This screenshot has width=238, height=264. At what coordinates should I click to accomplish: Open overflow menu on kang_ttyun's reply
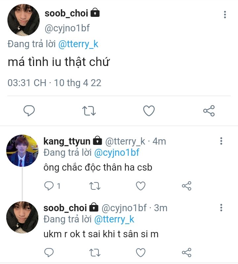pos(221,141)
